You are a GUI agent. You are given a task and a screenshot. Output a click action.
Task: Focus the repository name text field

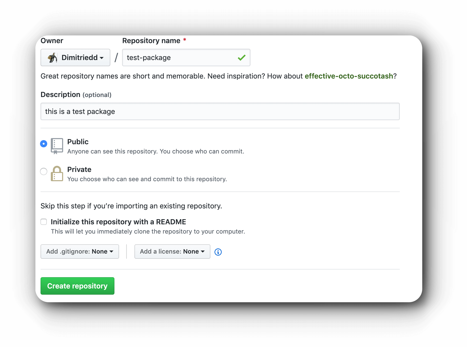click(186, 57)
